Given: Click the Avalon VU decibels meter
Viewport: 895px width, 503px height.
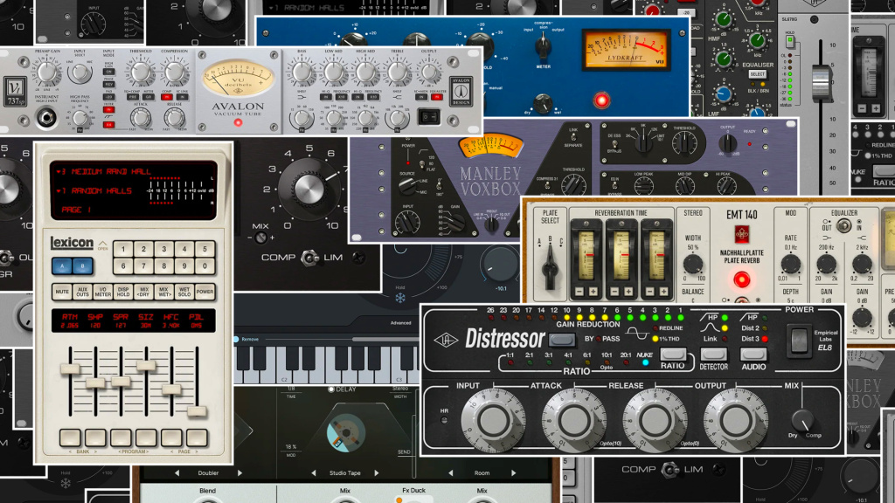Looking at the screenshot, I should coord(238,78).
